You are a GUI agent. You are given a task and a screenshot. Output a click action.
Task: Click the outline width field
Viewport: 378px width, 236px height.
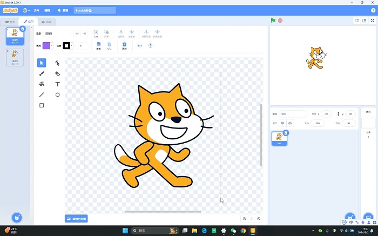82,45
